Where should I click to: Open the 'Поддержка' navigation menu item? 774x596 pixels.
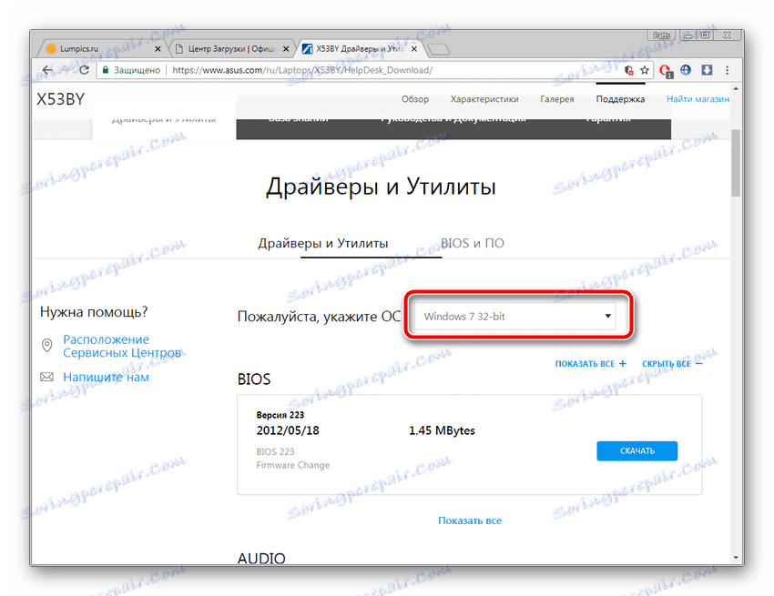pyautogui.click(x=619, y=99)
